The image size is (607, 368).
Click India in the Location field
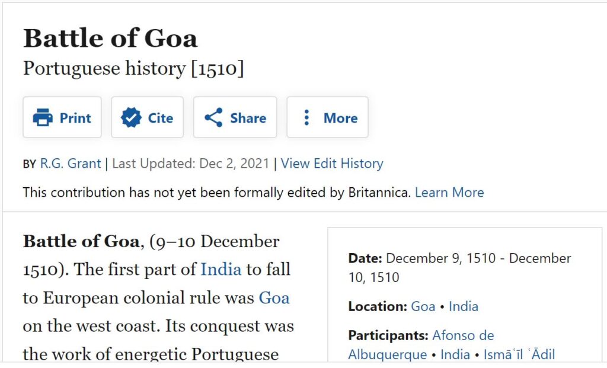point(464,306)
